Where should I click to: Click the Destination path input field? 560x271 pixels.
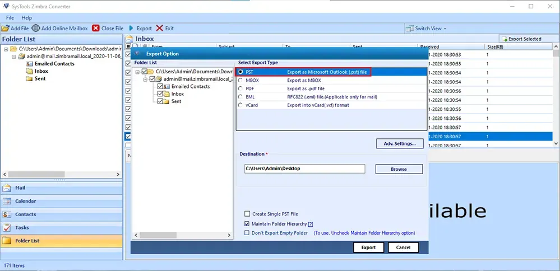304,169
